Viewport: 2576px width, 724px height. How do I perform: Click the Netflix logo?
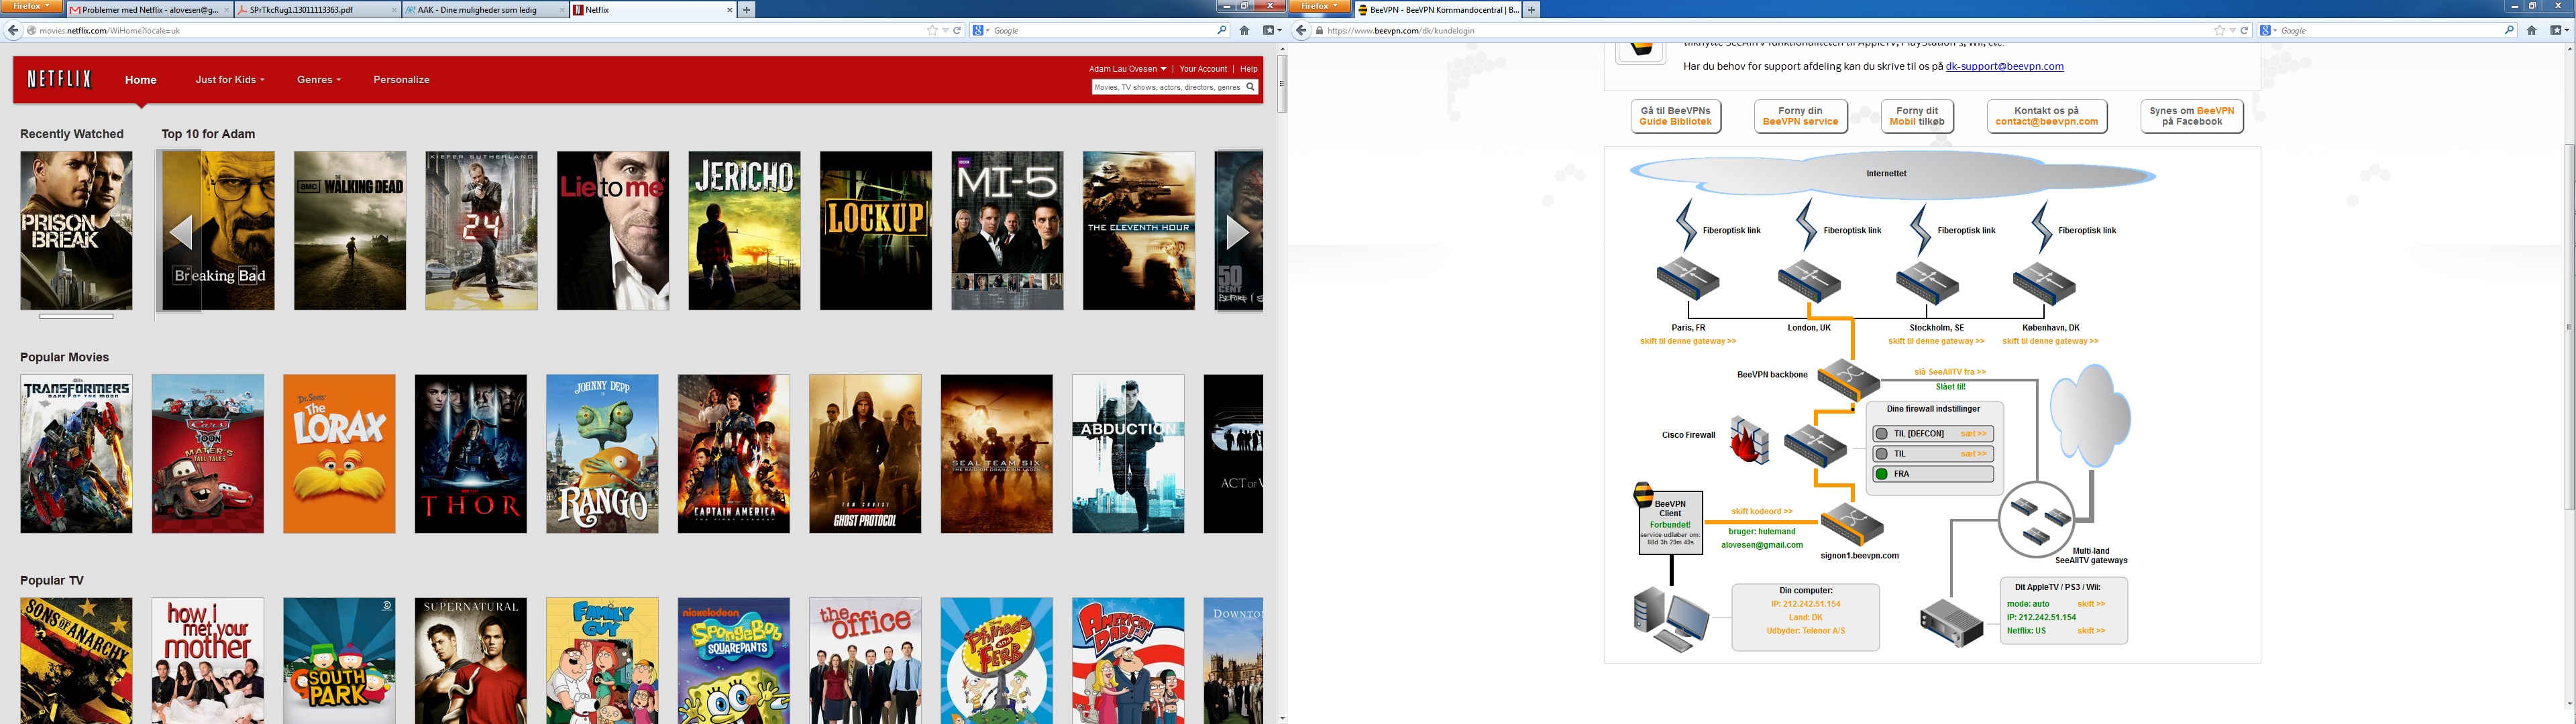(59, 80)
